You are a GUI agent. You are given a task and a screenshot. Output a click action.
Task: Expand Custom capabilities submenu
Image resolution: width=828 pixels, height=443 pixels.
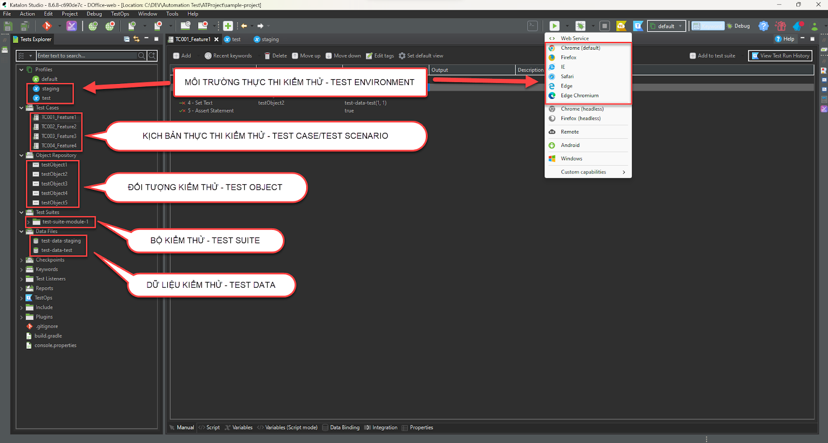coord(588,172)
